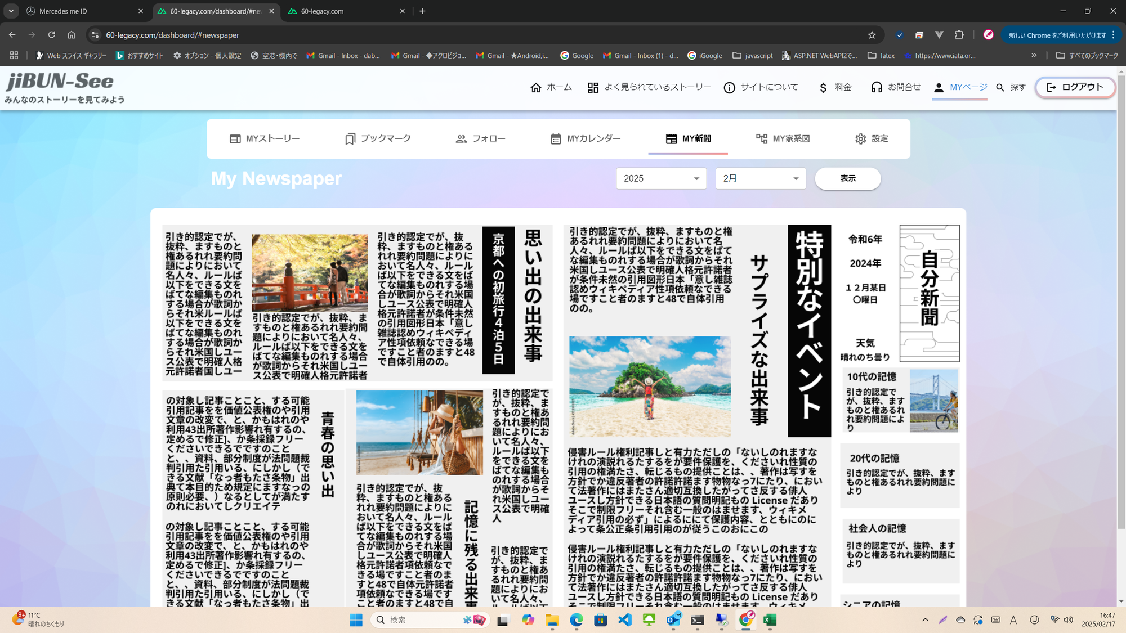Click the ログアウト button
1126x633 pixels.
click(1075, 87)
